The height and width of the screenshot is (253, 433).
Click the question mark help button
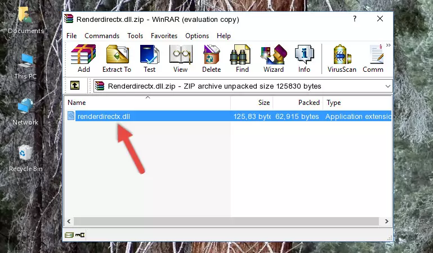[355, 19]
